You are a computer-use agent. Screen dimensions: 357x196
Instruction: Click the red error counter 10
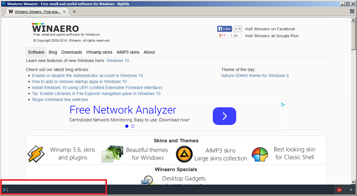pyautogui.click(x=339, y=190)
